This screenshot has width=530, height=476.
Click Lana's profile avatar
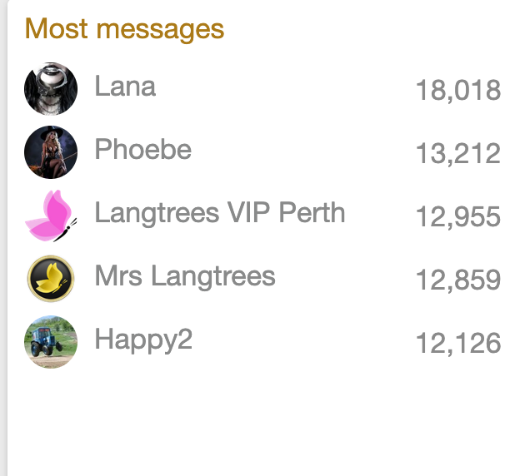click(x=51, y=88)
